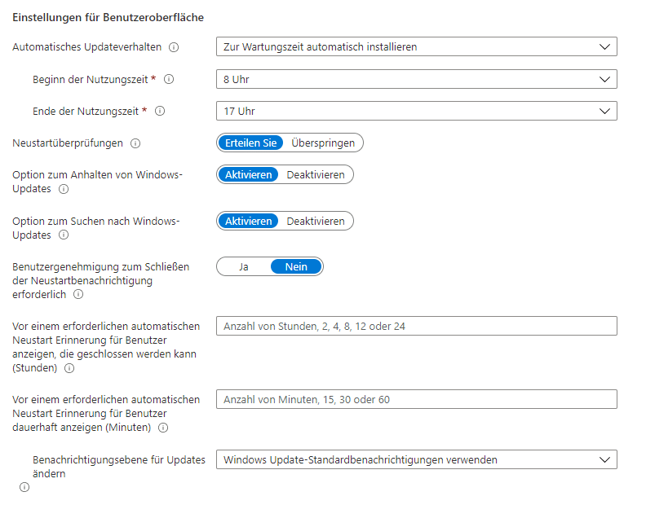
Task: Click info icon next to Automatisches Updateverhalten
Action: 174,47
